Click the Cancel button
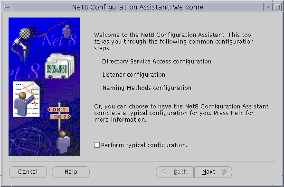 28,172
